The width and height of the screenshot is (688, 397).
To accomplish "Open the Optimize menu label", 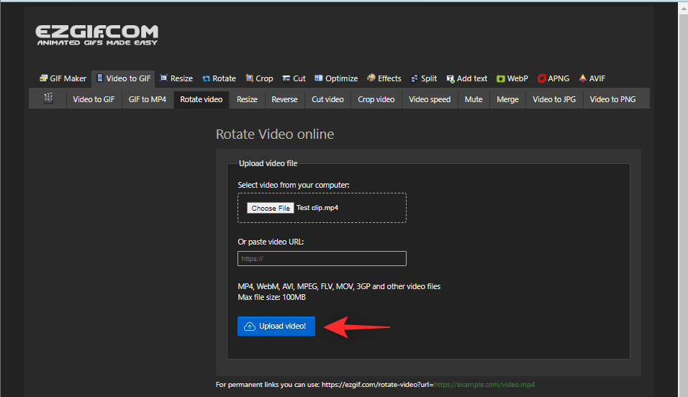I will pos(341,78).
